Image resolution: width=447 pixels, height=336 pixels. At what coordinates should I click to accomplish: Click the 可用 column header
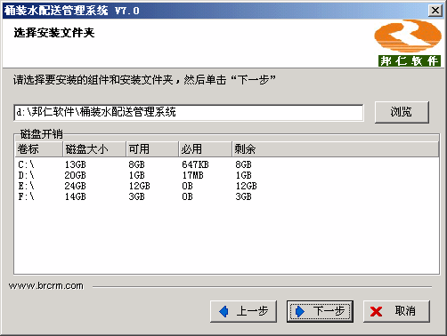pos(152,149)
